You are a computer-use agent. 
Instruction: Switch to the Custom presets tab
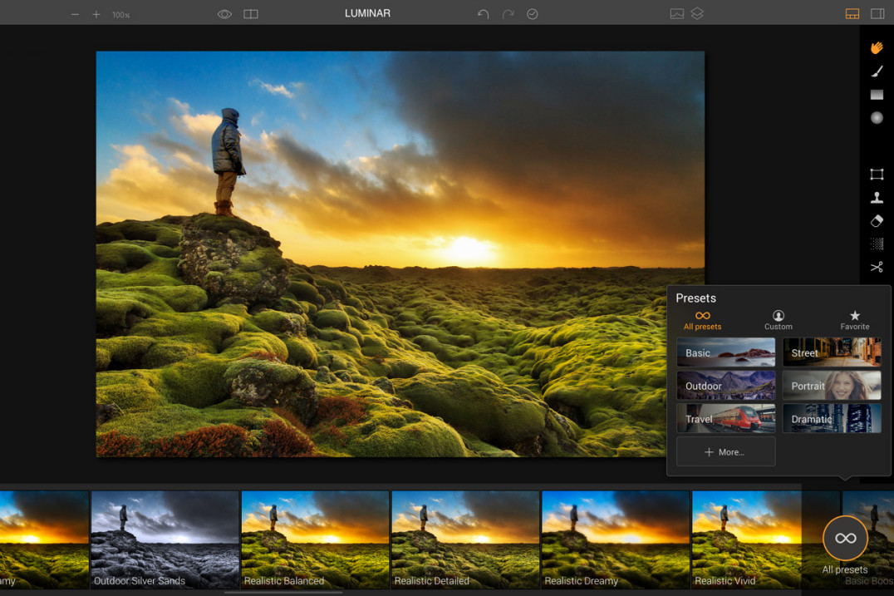tap(778, 320)
